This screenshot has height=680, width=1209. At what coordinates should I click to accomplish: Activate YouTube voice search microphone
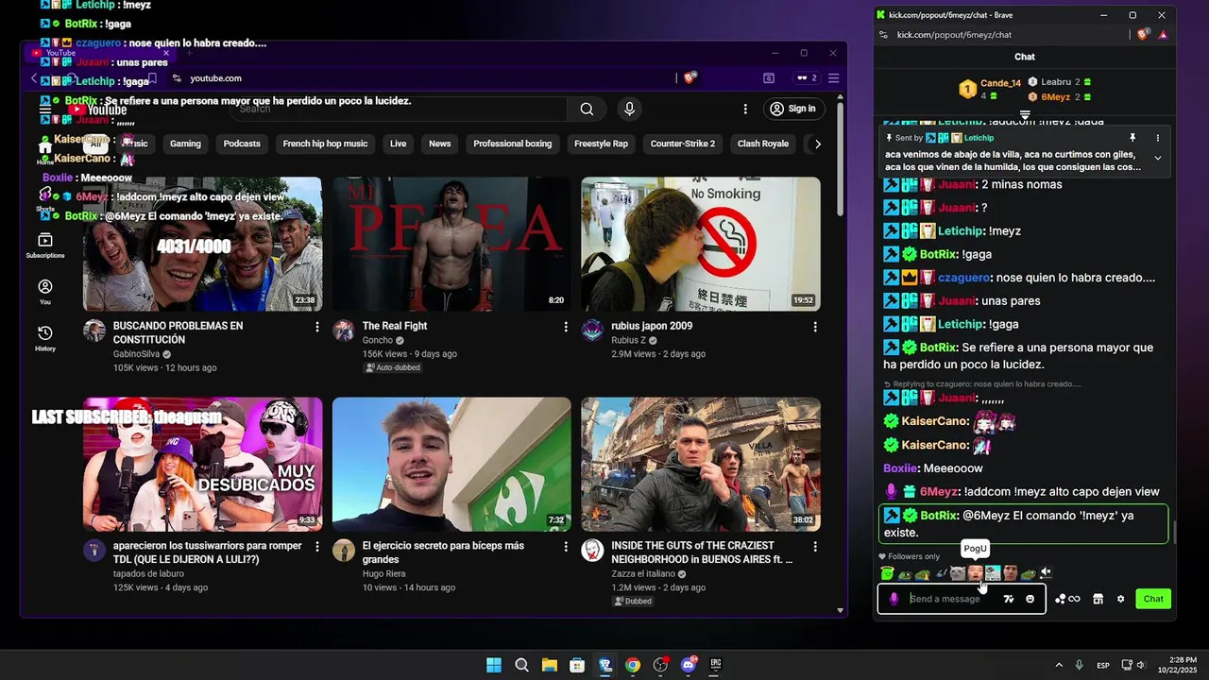tap(629, 109)
